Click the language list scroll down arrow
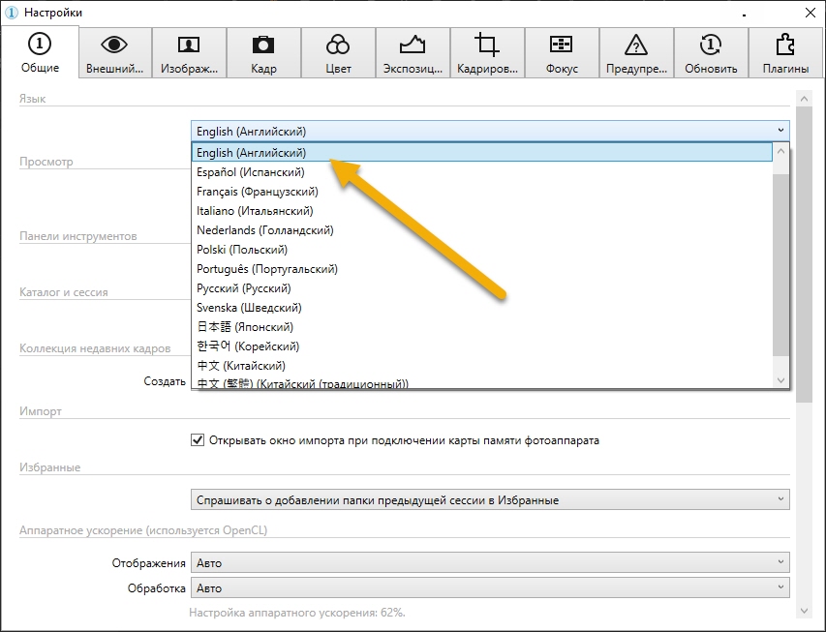Screen dimensions: 826x632 tap(780, 379)
